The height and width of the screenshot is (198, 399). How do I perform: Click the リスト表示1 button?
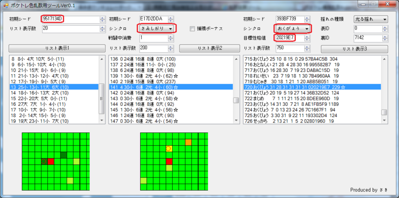[57, 48]
